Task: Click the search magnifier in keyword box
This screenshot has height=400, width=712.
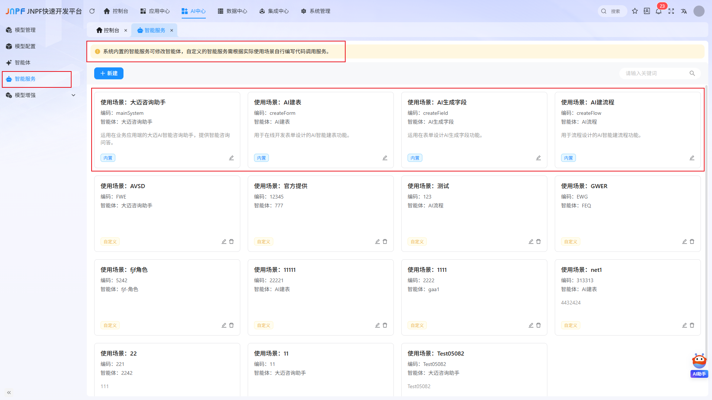Action: point(692,73)
